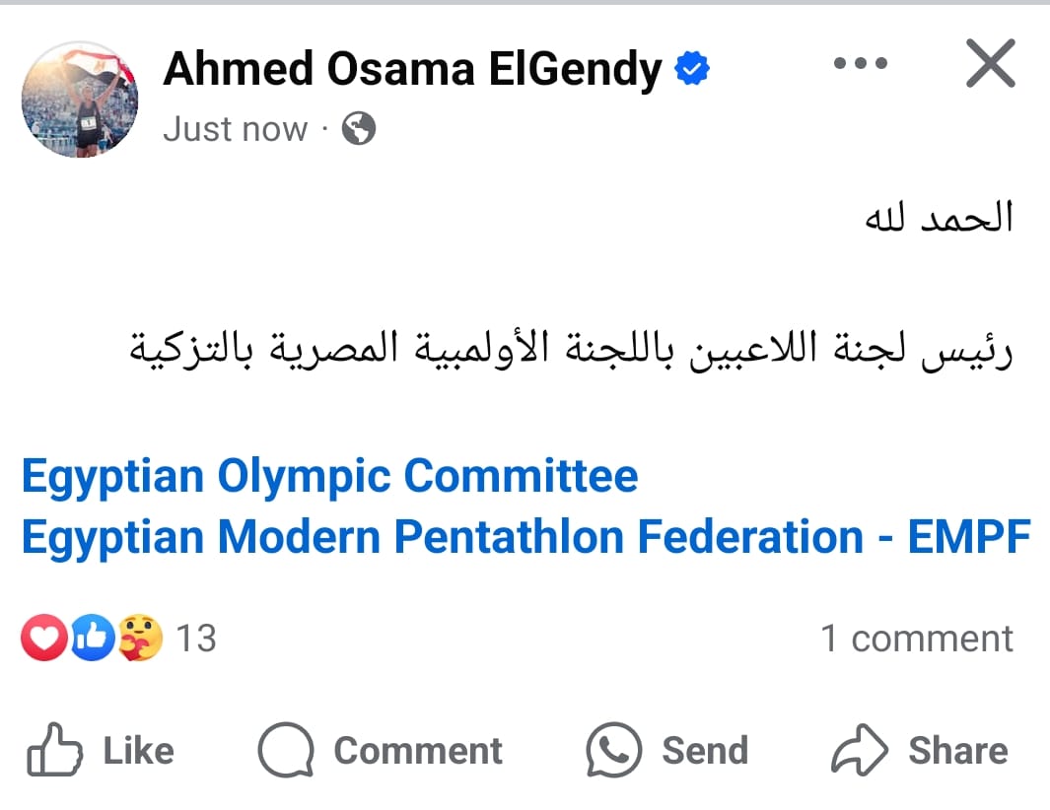This screenshot has width=1050, height=810.
Task: Click the care hug reaction icon
Action: pyautogui.click(x=138, y=639)
